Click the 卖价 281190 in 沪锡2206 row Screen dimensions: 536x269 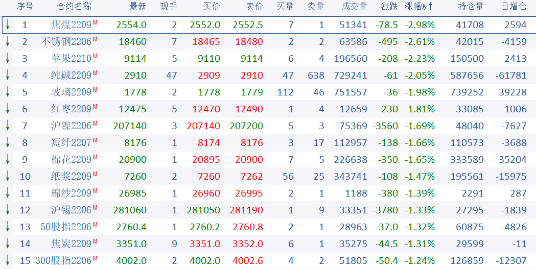(248, 210)
